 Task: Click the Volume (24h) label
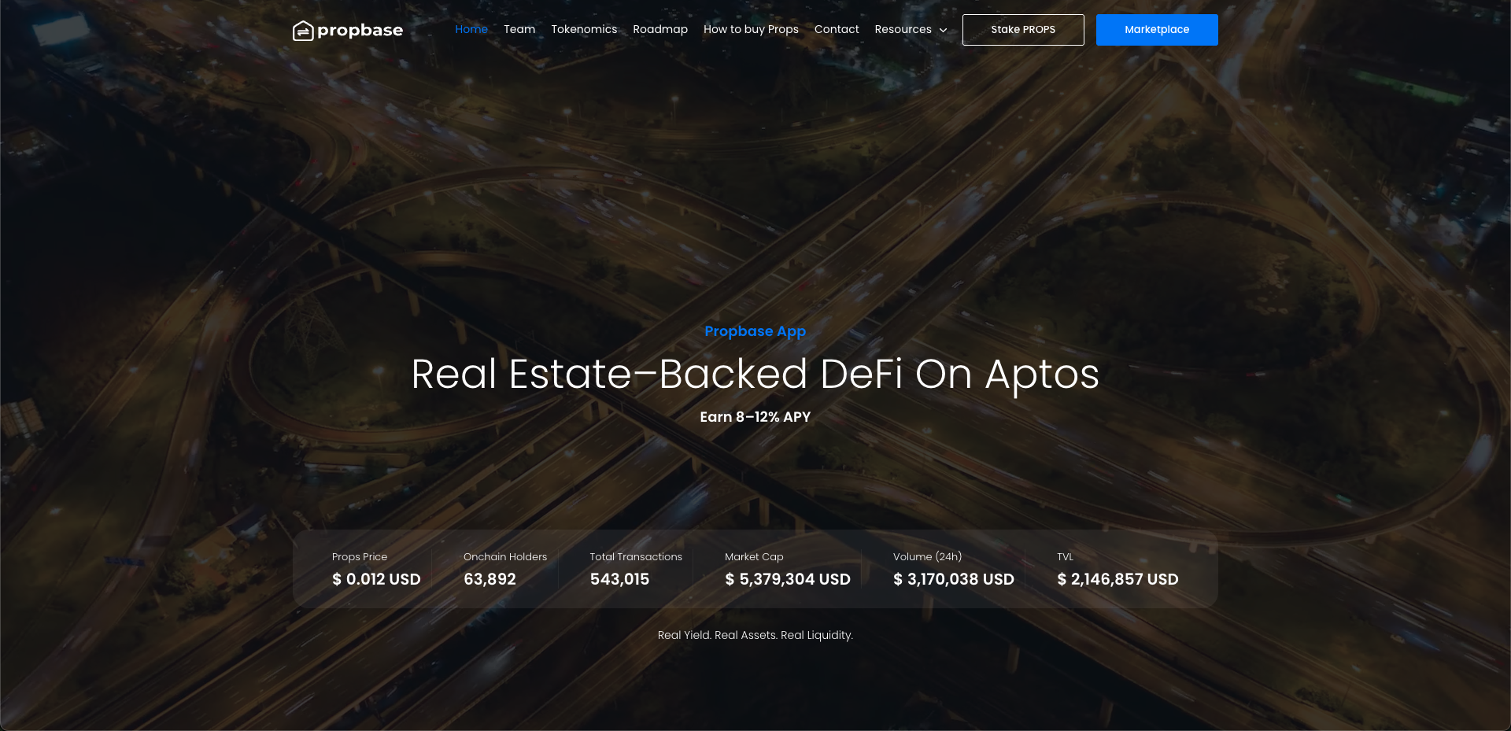click(x=927, y=556)
